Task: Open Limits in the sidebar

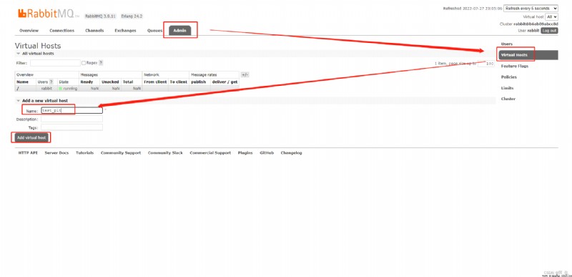Action: [x=507, y=88]
